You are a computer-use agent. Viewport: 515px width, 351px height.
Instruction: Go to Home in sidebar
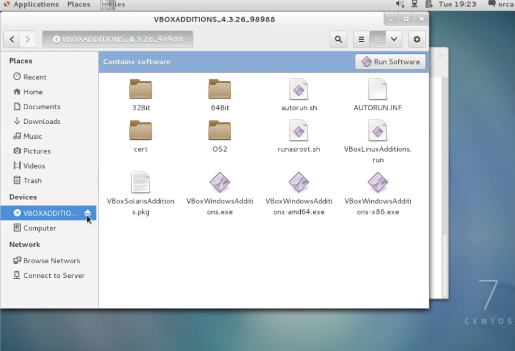pyautogui.click(x=49, y=92)
